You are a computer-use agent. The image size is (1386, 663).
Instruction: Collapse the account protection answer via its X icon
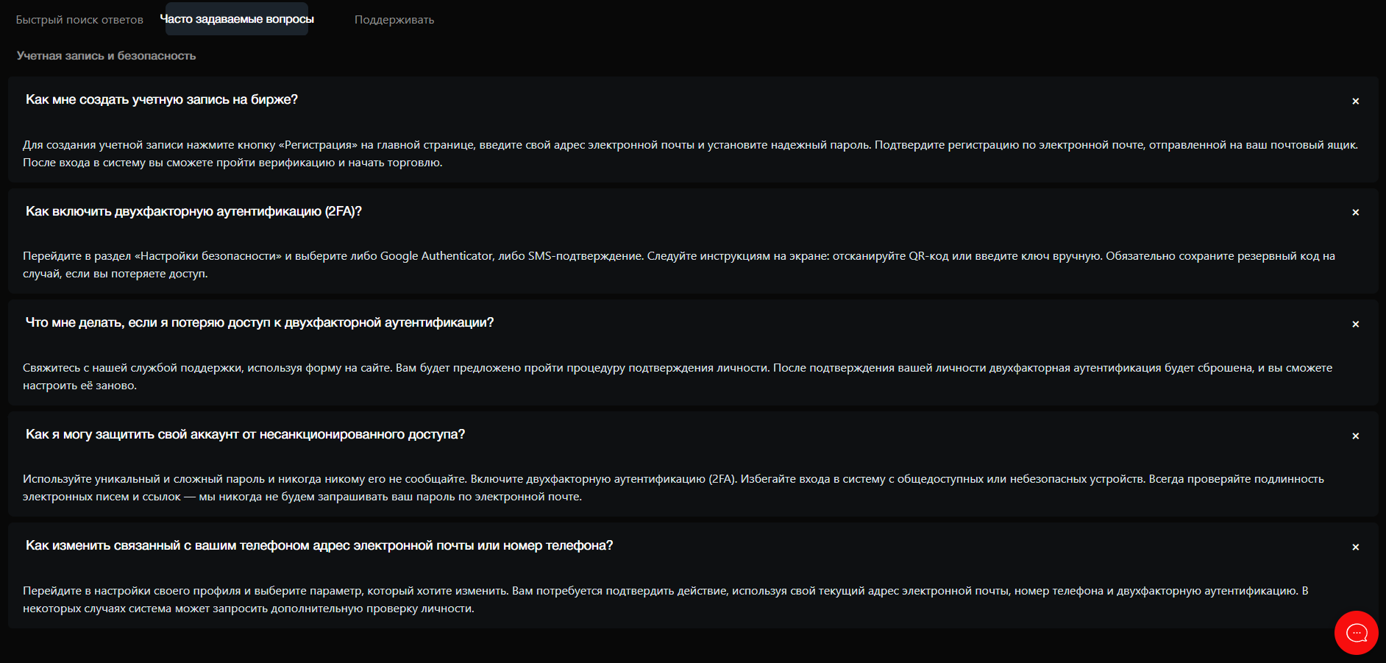tap(1355, 436)
